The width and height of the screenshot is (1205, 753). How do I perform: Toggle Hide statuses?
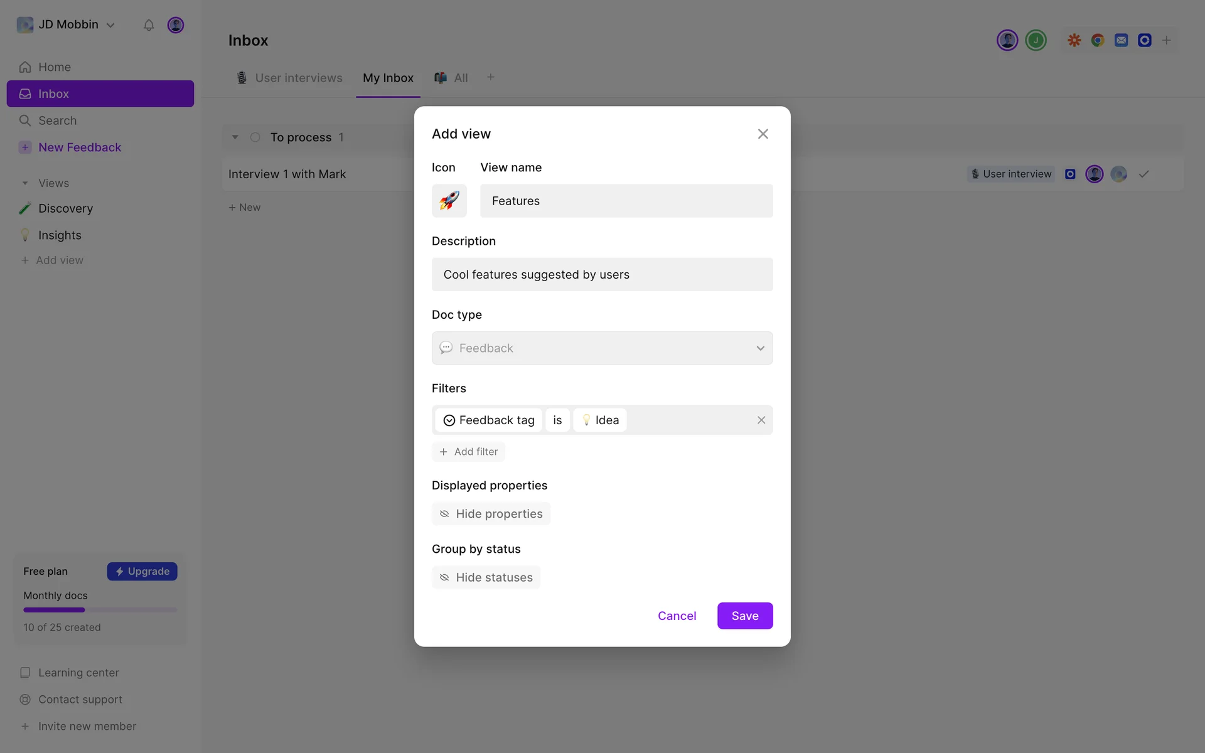pos(486,577)
